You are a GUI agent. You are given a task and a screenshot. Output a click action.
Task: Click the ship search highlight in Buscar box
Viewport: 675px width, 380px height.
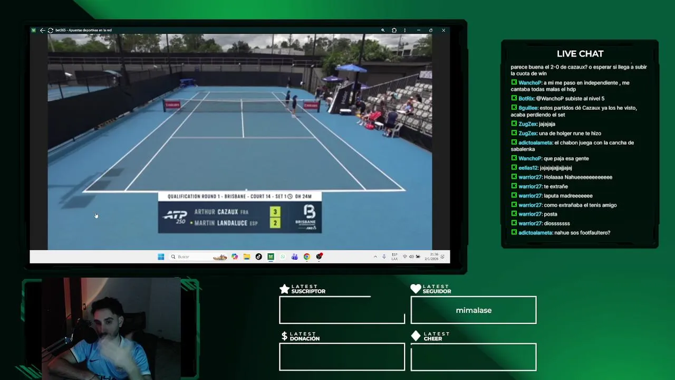click(x=220, y=256)
